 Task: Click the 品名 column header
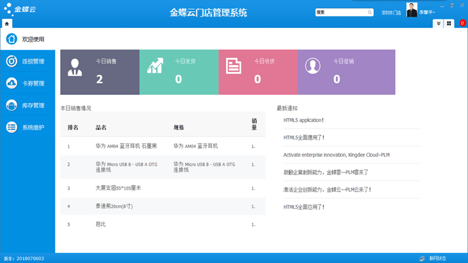click(101, 127)
